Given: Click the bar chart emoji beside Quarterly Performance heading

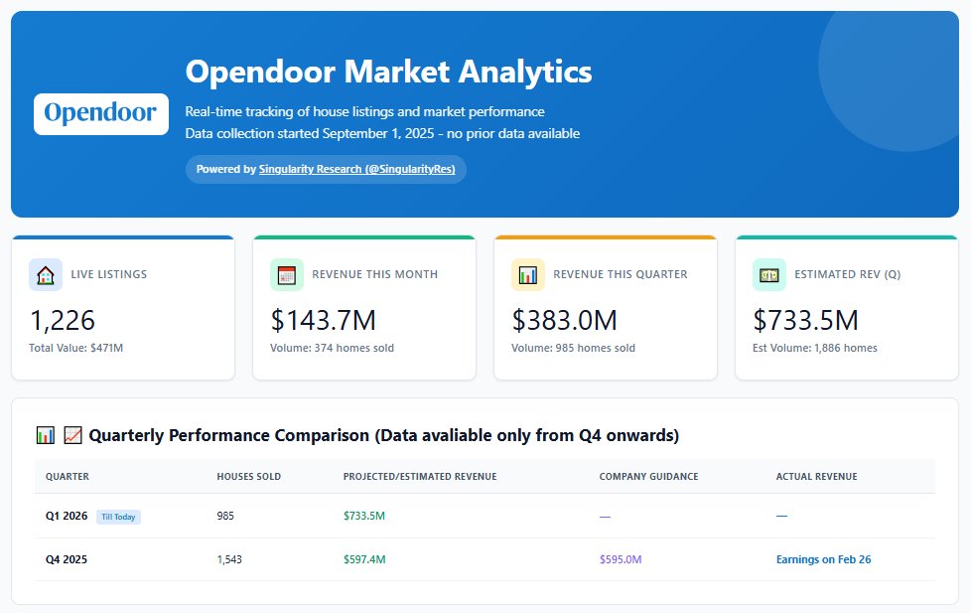Looking at the screenshot, I should [46, 435].
